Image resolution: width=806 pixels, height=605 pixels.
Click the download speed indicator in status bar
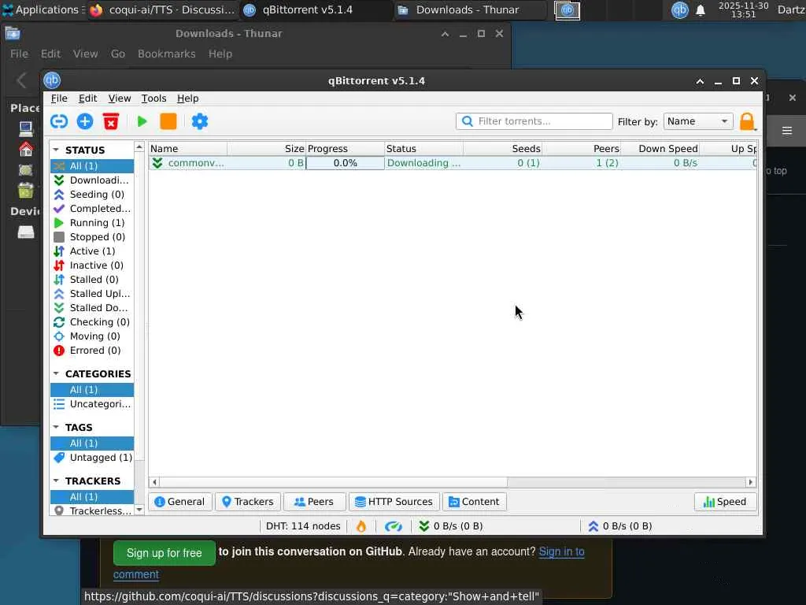pos(451,525)
